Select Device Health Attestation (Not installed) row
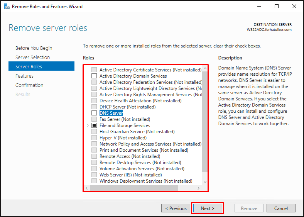 tap(140, 101)
